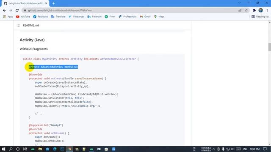Open the Gmail bookmark
Viewport: 271px width, 152px height.
coord(145,16)
